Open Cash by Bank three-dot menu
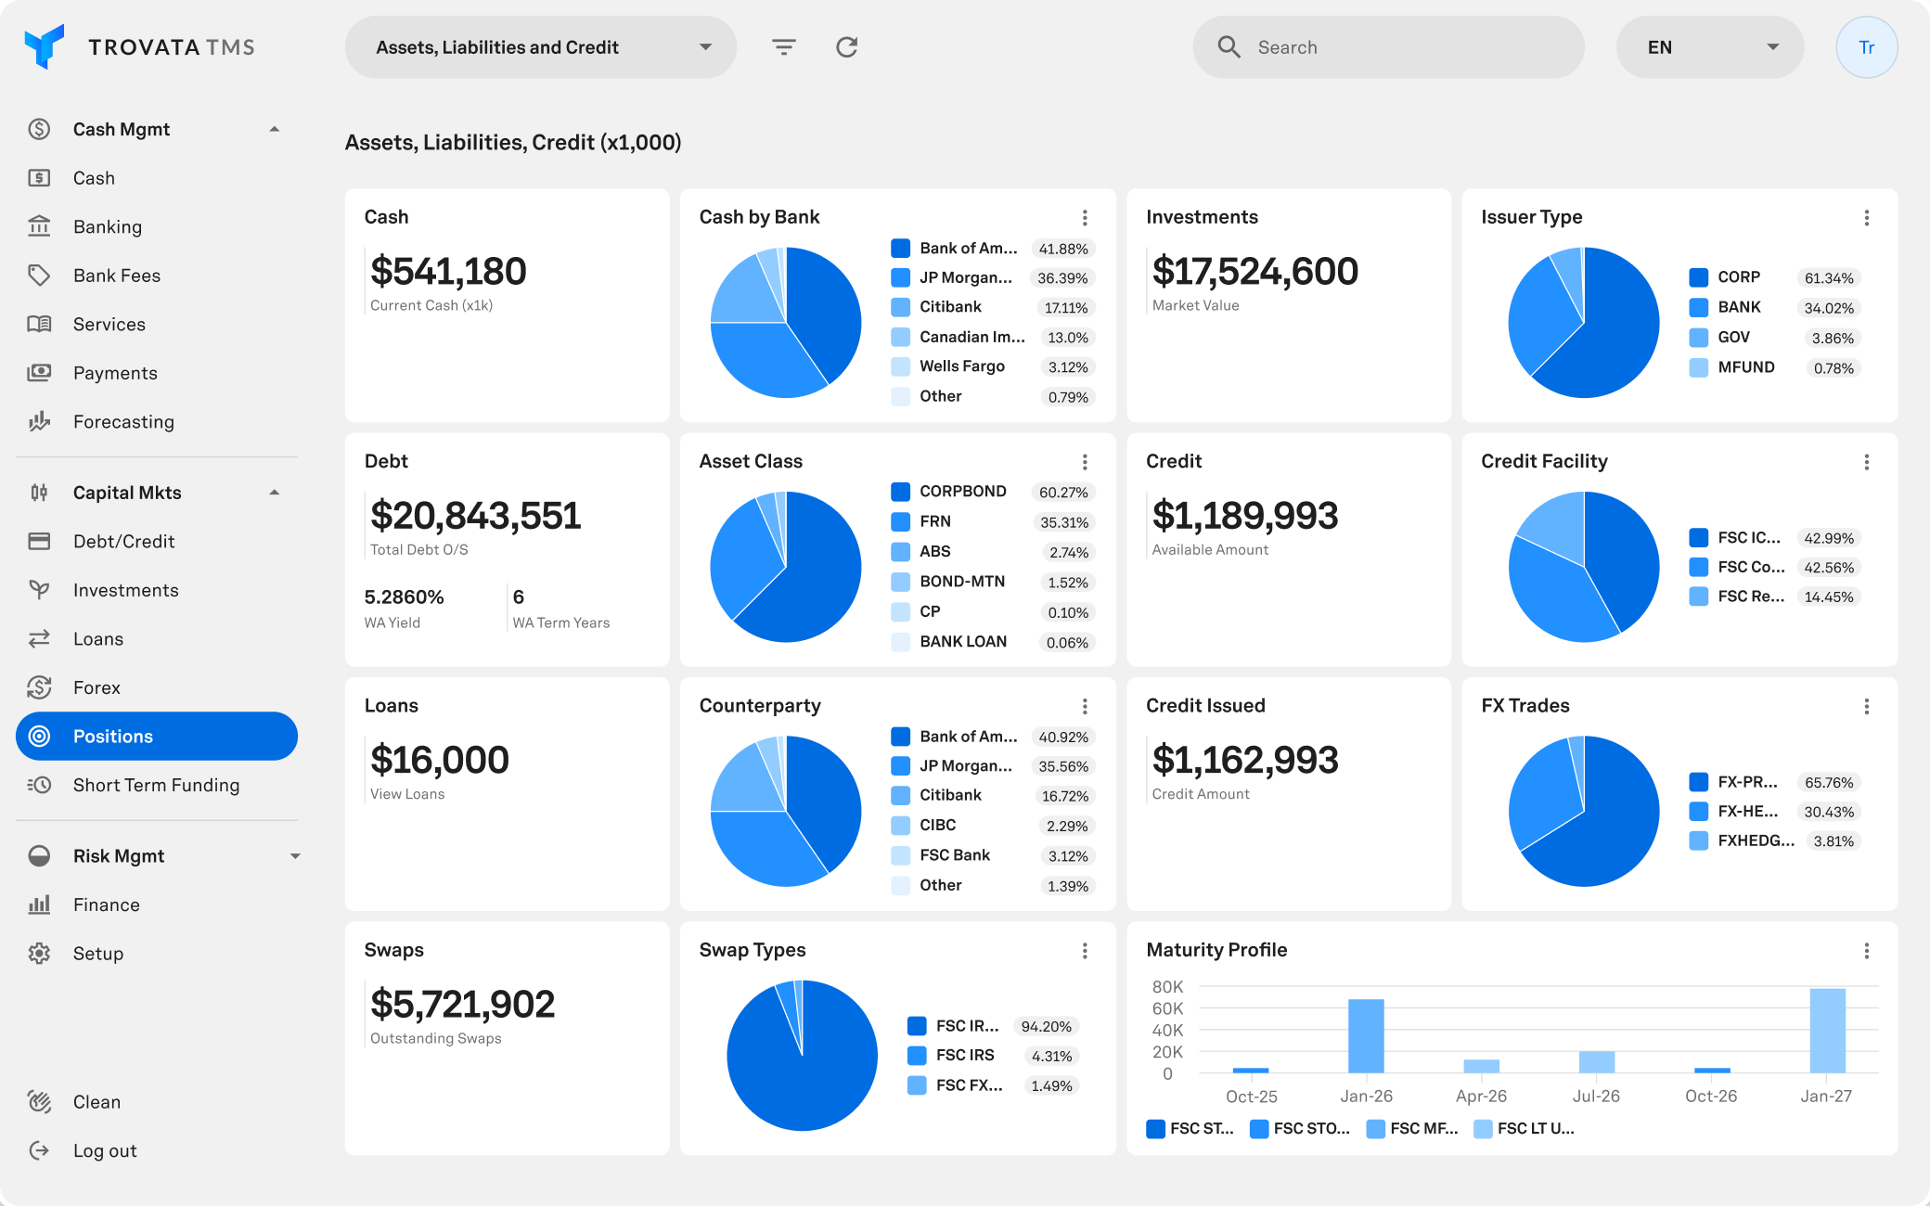 point(1085,218)
